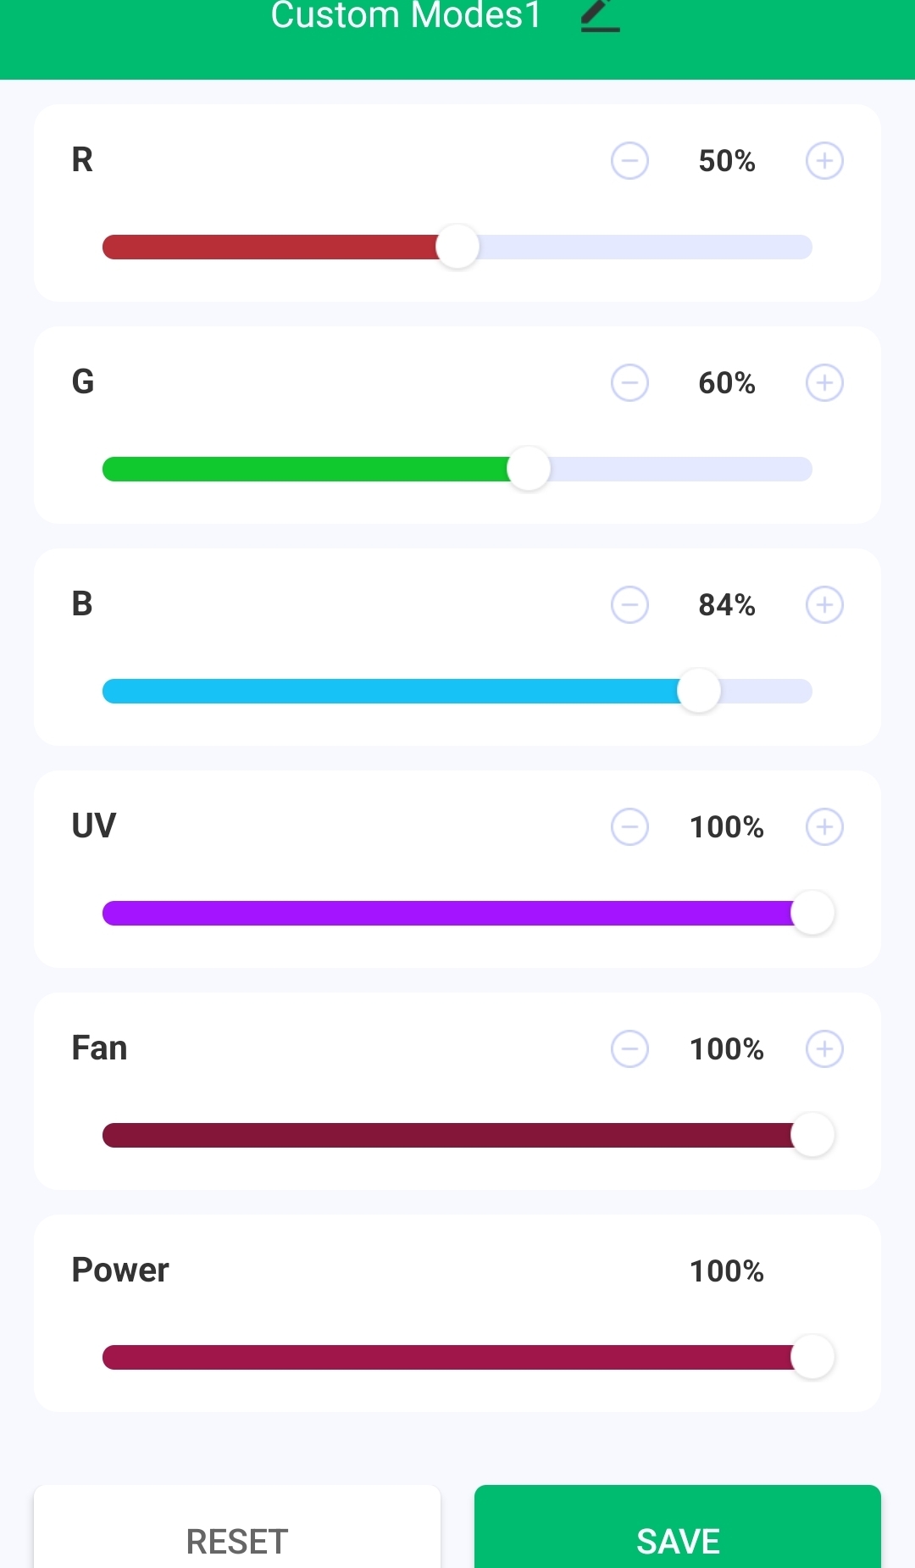Click the purple UV slider handle
The height and width of the screenshot is (1568, 915).
[x=812, y=913]
